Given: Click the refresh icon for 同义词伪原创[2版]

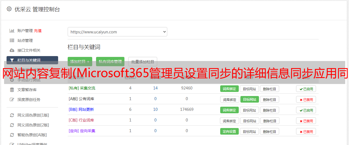Looking at the screenshot, I should point(12,125).
